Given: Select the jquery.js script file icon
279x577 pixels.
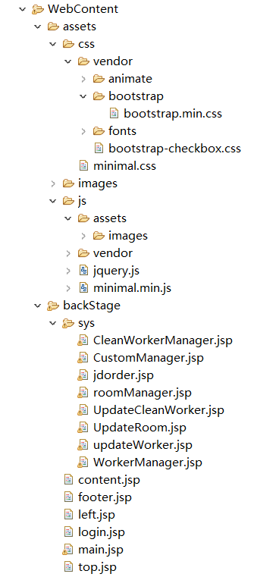Looking at the screenshot, I should pos(84,271).
